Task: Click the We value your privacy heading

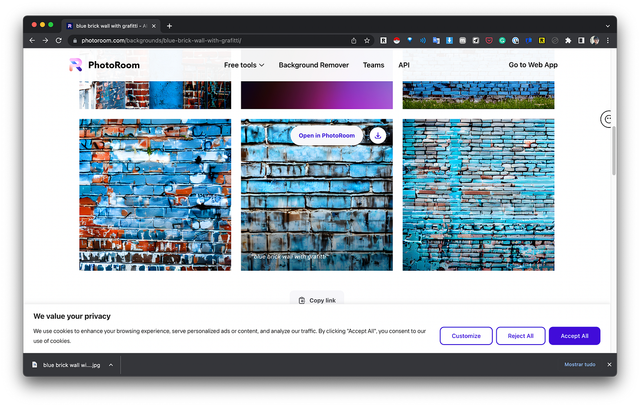Action: 72,316
